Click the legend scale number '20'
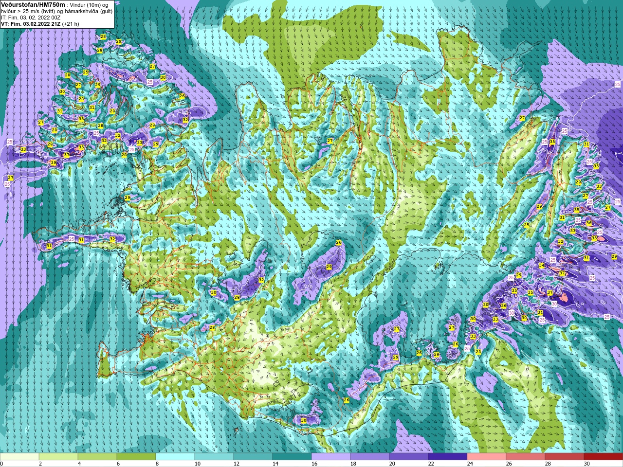 392,464
